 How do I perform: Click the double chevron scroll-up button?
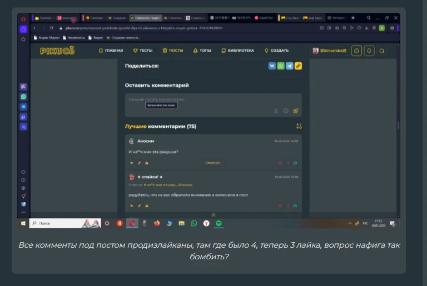point(213,215)
